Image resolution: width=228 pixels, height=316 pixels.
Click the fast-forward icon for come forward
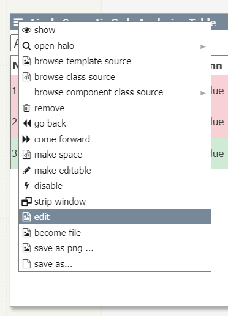point(26,139)
